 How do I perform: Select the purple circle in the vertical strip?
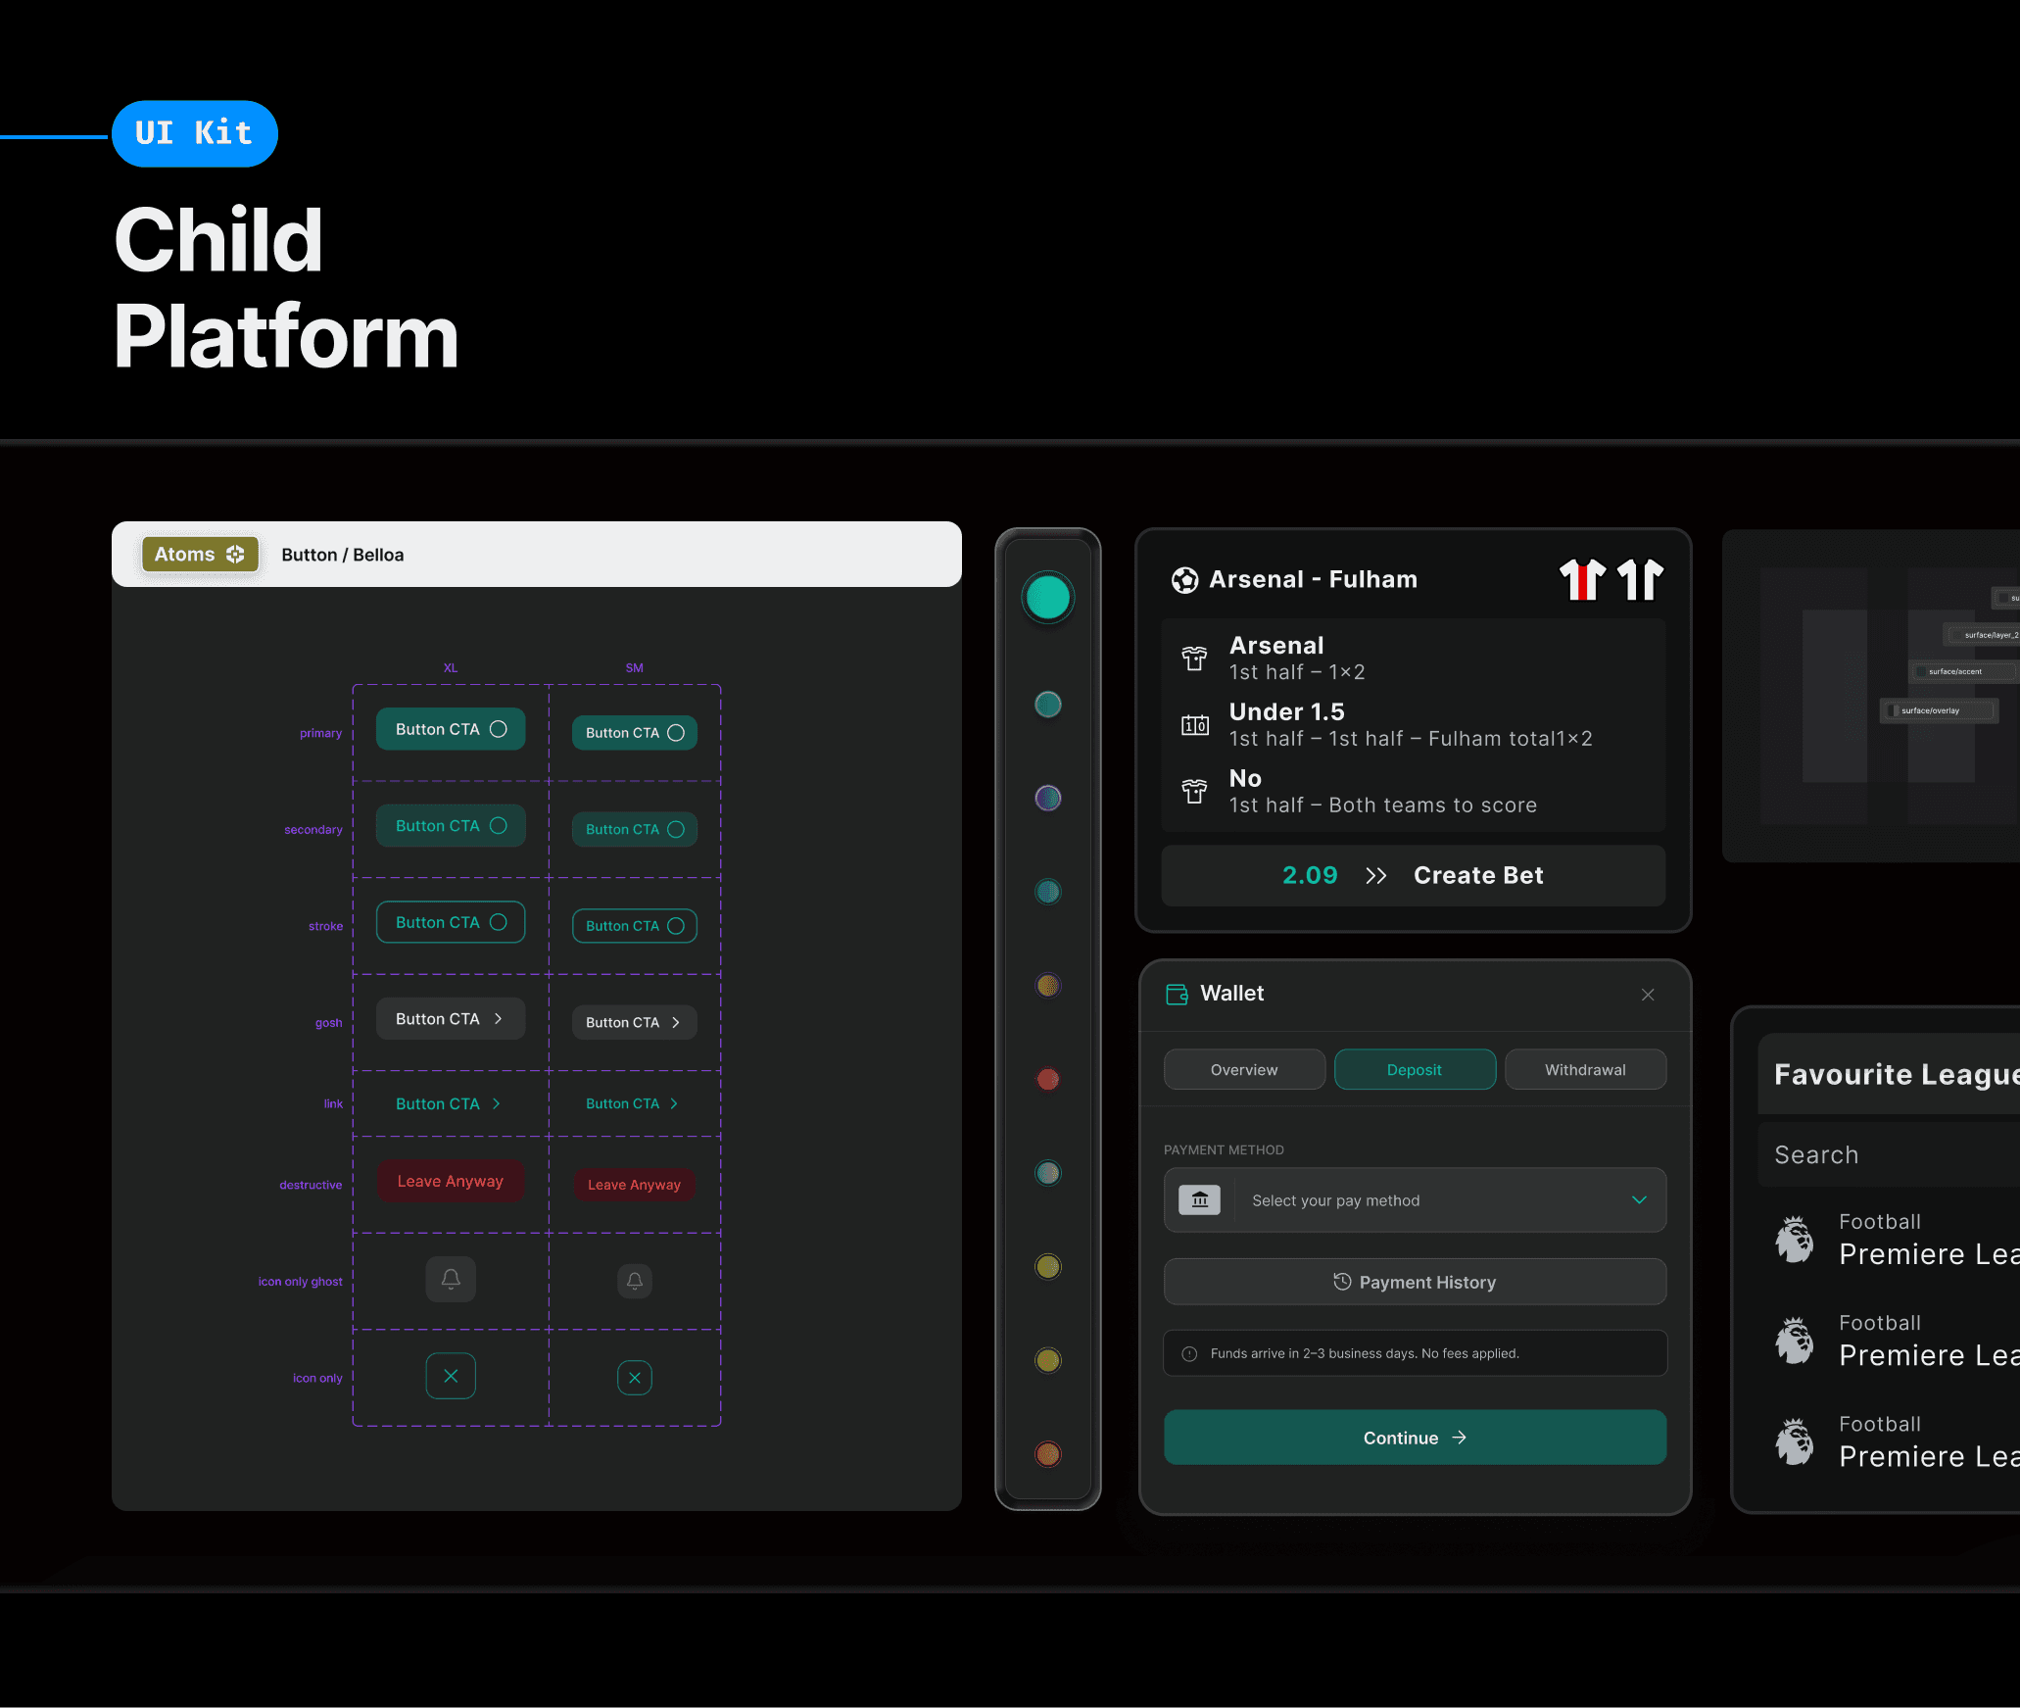1047,798
